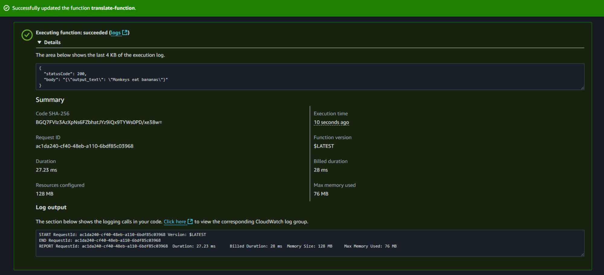Click the Resources configured label

60,185
